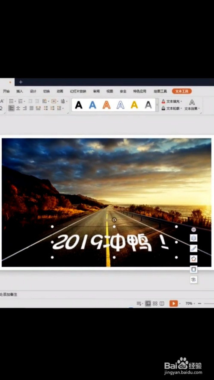The image size is (214, 380).
Task: Switch to the 幻灯片放映 tab
Action: pyautogui.click(x=78, y=91)
